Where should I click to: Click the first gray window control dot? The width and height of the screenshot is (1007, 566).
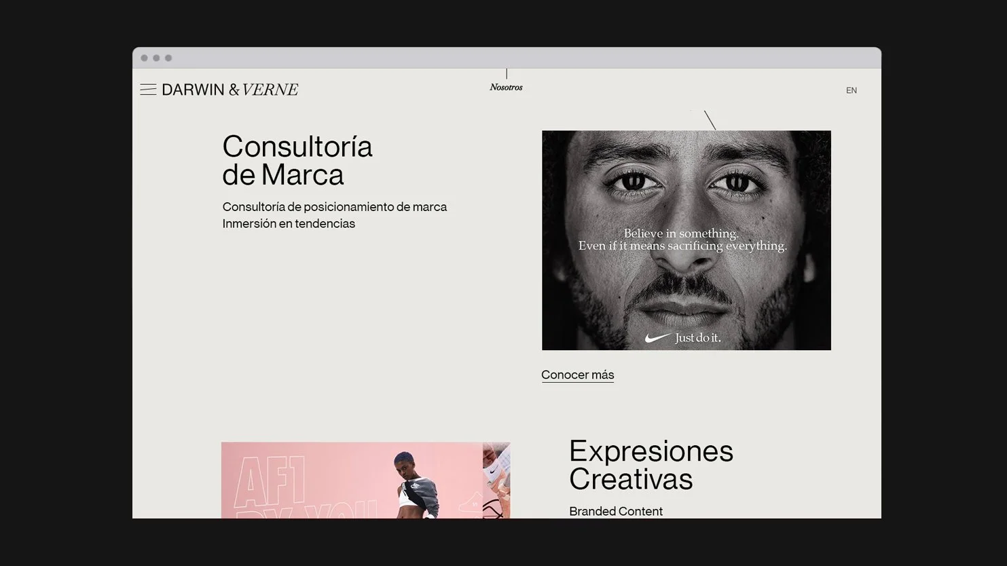pyautogui.click(x=144, y=58)
